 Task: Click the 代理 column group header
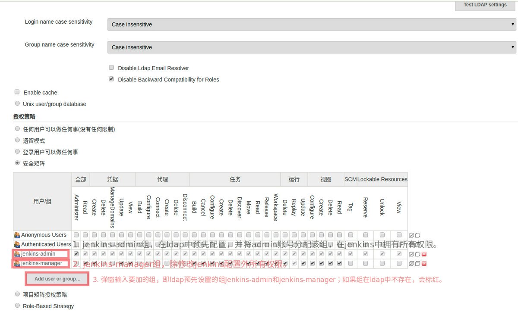pyautogui.click(x=162, y=179)
